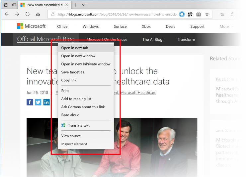Choose Print from context menu
246x177 pixels.
pos(86,91)
